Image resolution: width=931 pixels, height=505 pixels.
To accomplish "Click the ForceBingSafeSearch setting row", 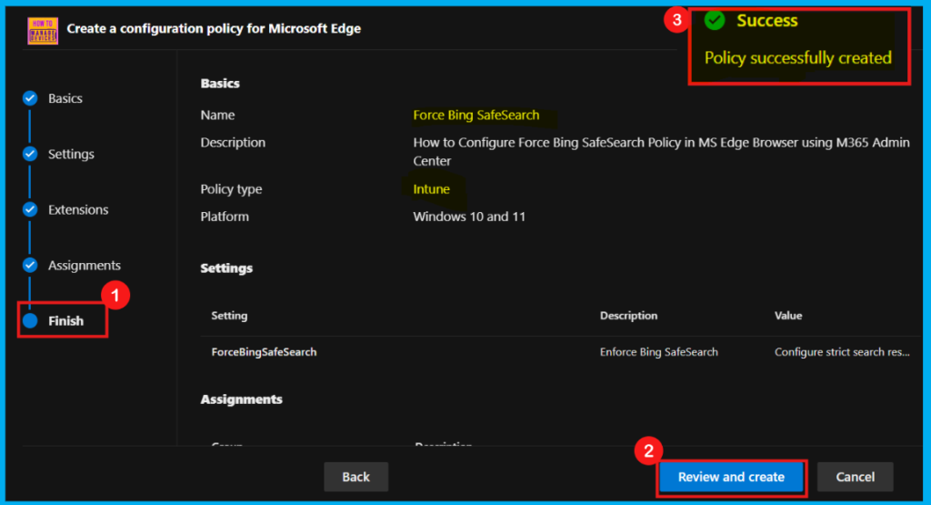I will pos(560,352).
